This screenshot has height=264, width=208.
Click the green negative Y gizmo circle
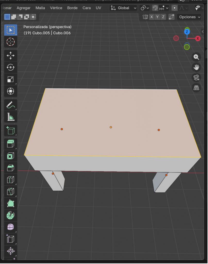[187, 47]
